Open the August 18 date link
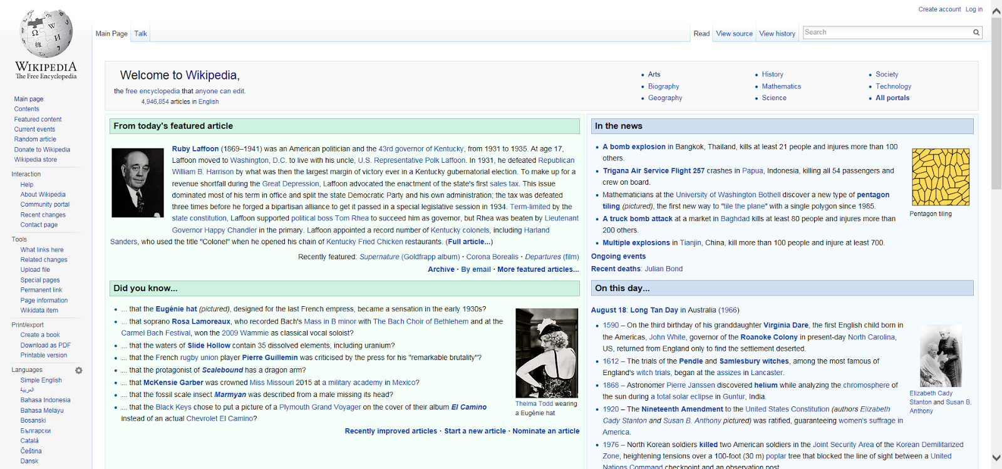This screenshot has width=1002, height=469. pos(609,311)
